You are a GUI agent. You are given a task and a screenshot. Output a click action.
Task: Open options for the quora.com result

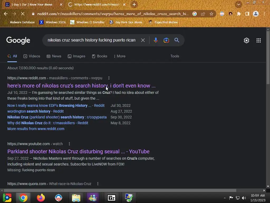tap(98, 184)
